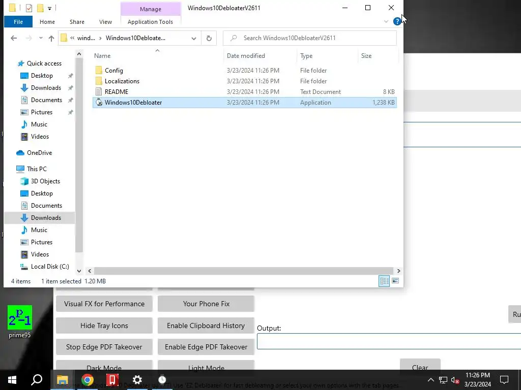Refresh the current folder
The image size is (521, 390).
pyautogui.click(x=209, y=38)
